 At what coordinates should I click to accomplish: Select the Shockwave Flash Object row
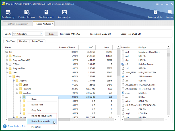(x=144, y=52)
